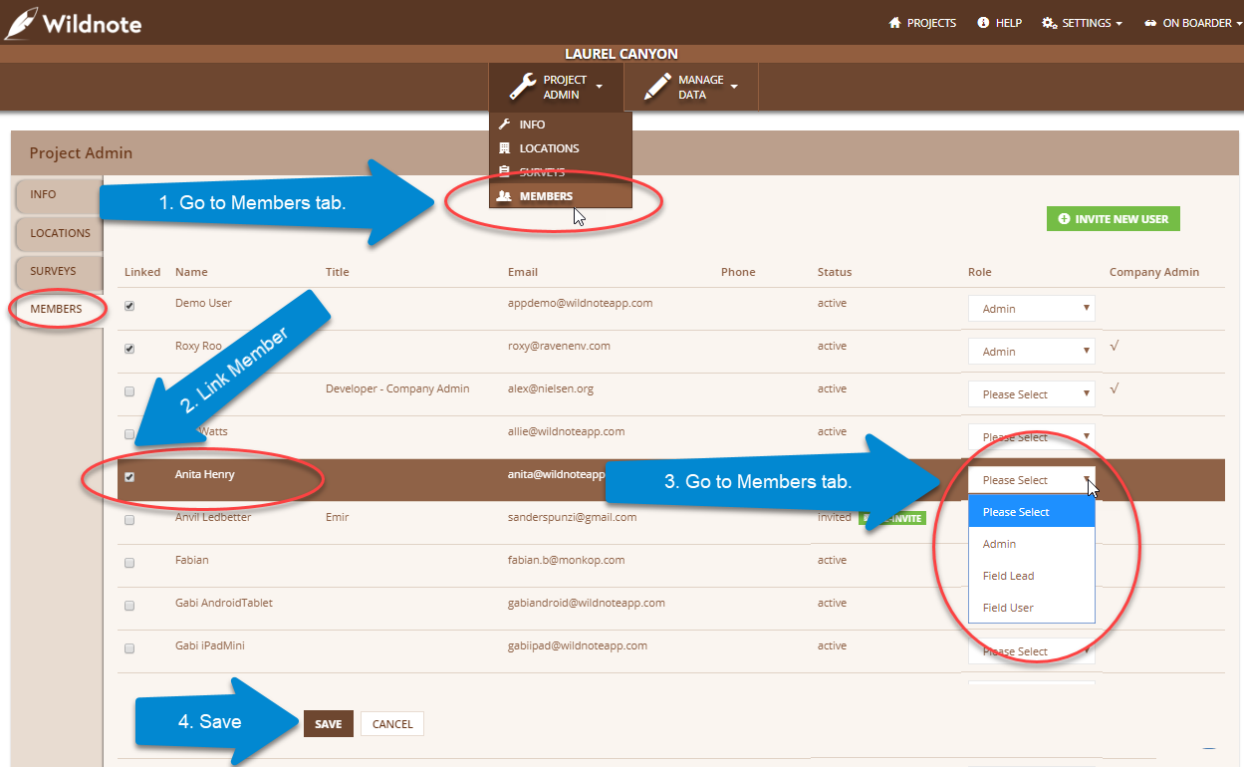Close Anita Henry's open Role dropdown

tap(1032, 480)
